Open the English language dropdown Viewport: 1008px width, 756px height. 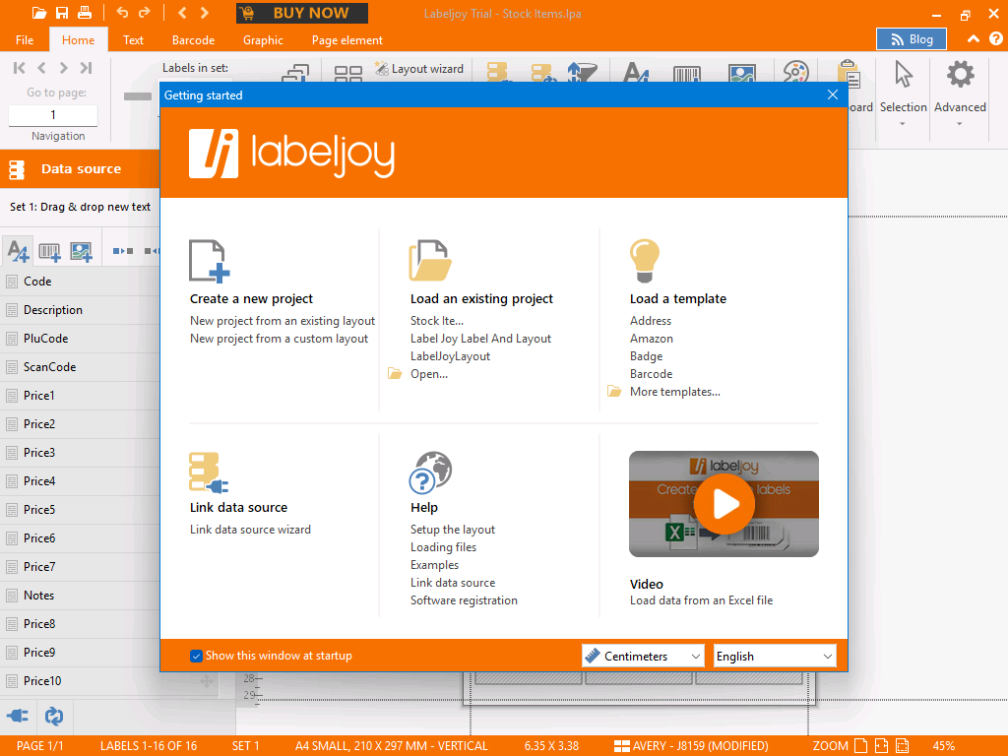click(774, 656)
